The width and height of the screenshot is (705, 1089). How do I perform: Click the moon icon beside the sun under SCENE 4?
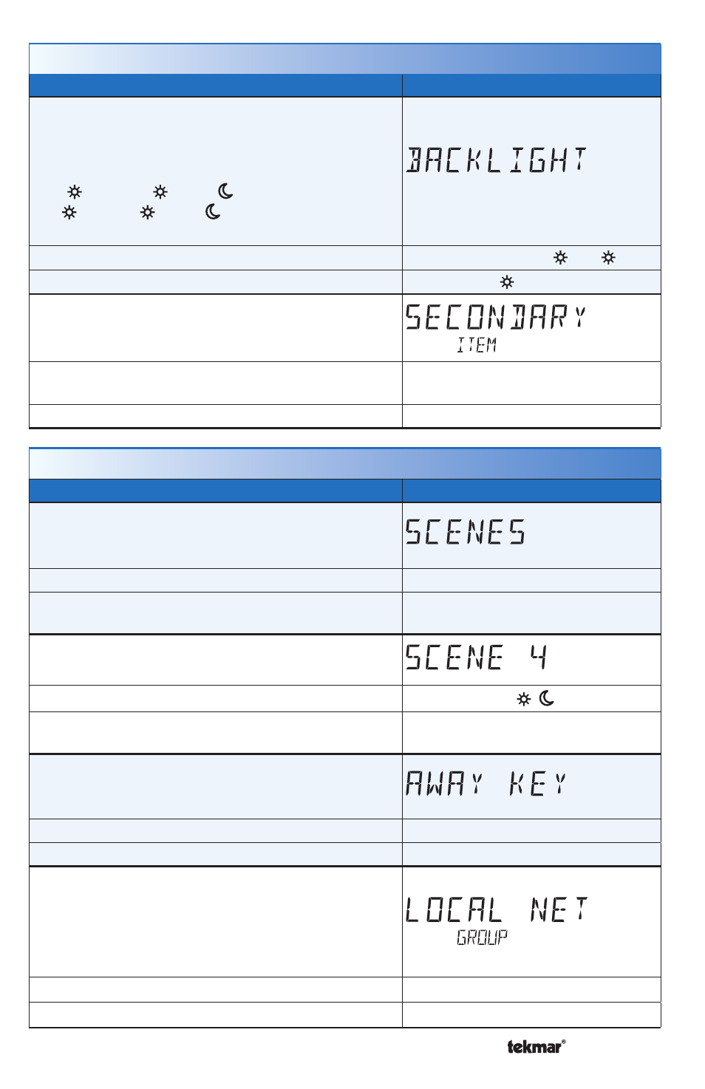pyautogui.click(x=547, y=698)
